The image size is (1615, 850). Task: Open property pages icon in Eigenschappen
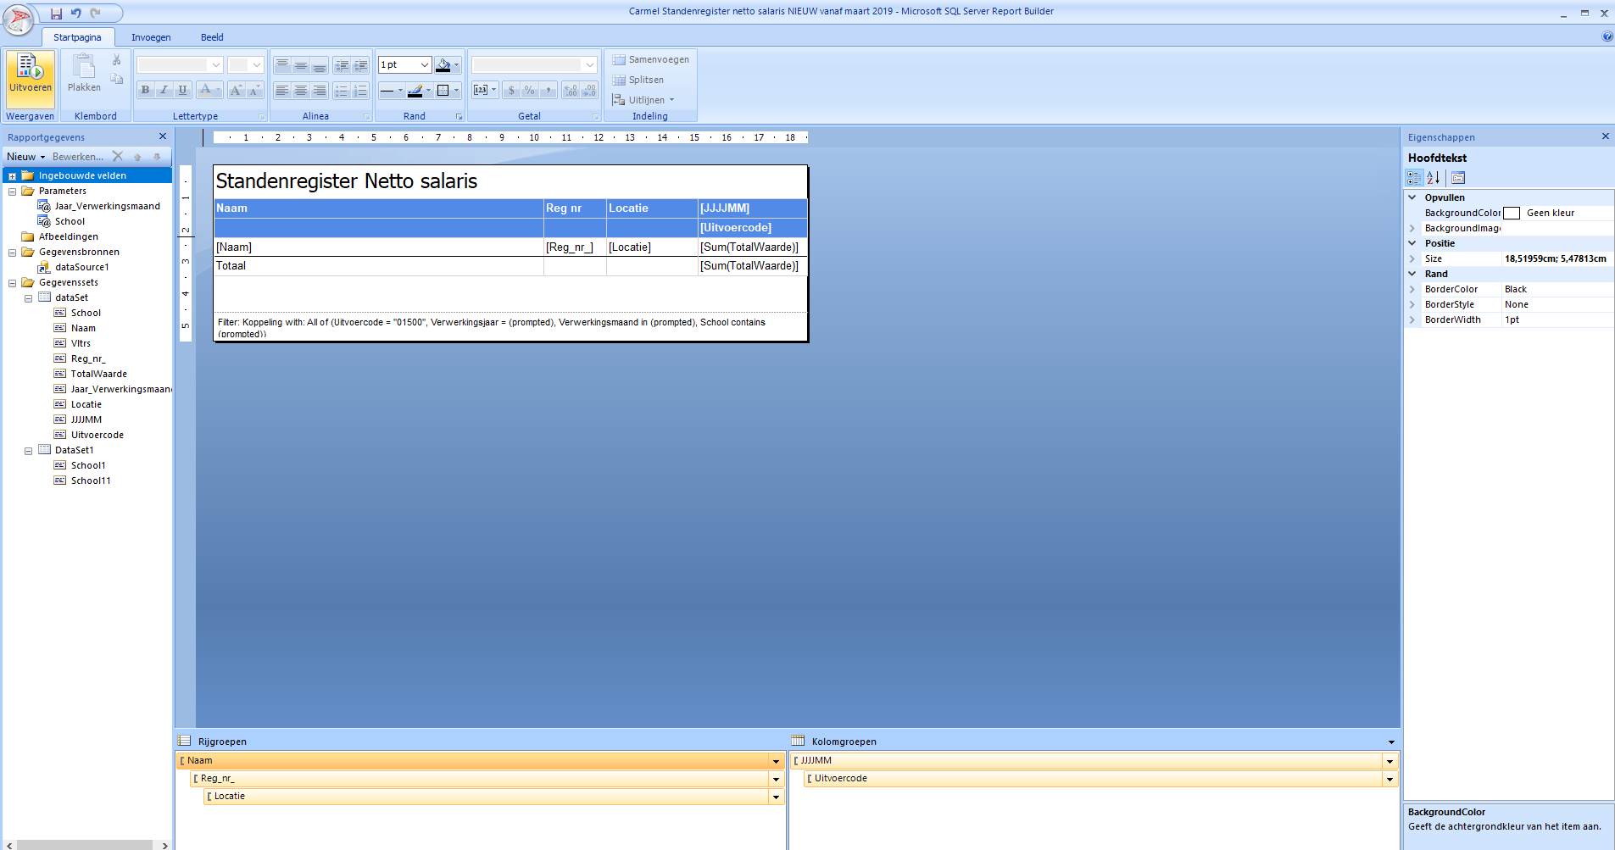pyautogui.click(x=1458, y=178)
